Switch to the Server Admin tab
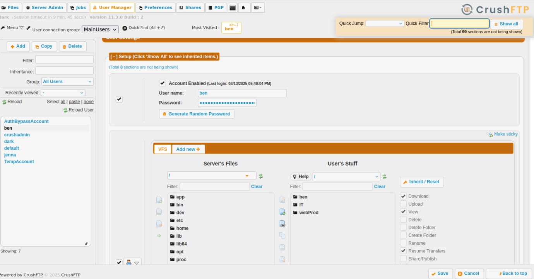This screenshot has width=534, height=279. click(44, 8)
